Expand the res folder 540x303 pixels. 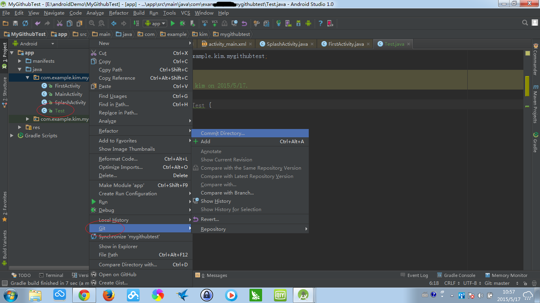click(20, 127)
